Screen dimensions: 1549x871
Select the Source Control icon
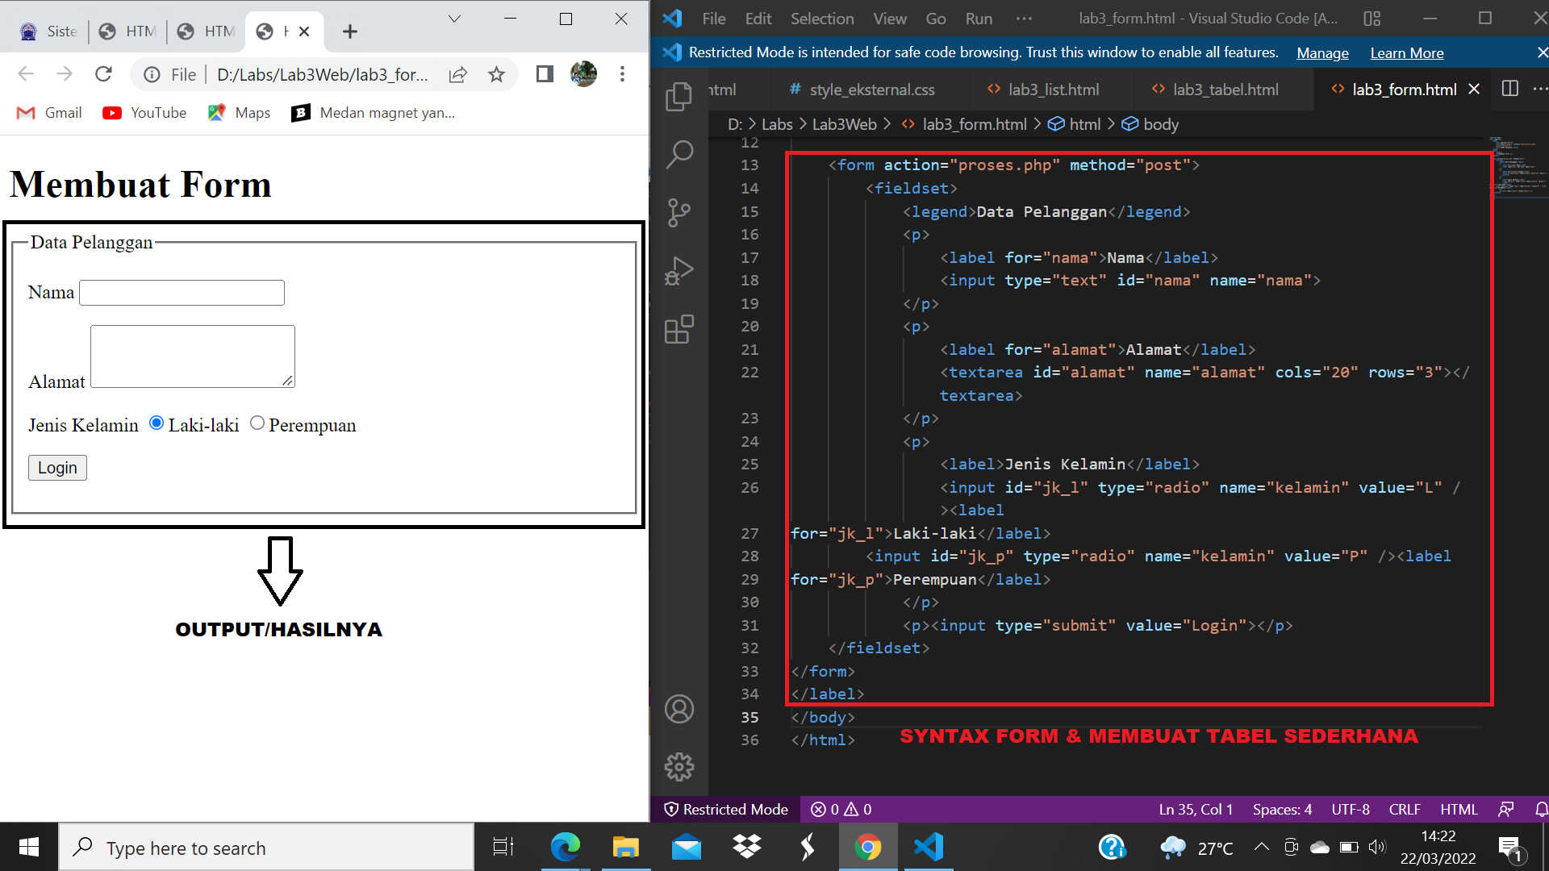[x=680, y=212]
